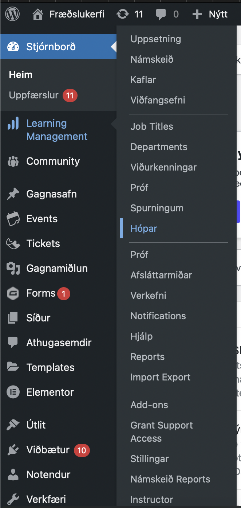The image size is (241, 508).
Task: Open Import Export submenu item
Action: tap(160, 377)
